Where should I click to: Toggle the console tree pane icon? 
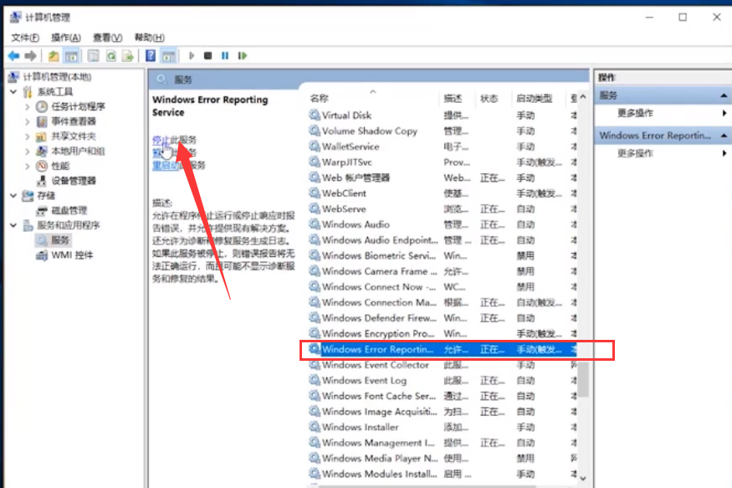click(72, 55)
